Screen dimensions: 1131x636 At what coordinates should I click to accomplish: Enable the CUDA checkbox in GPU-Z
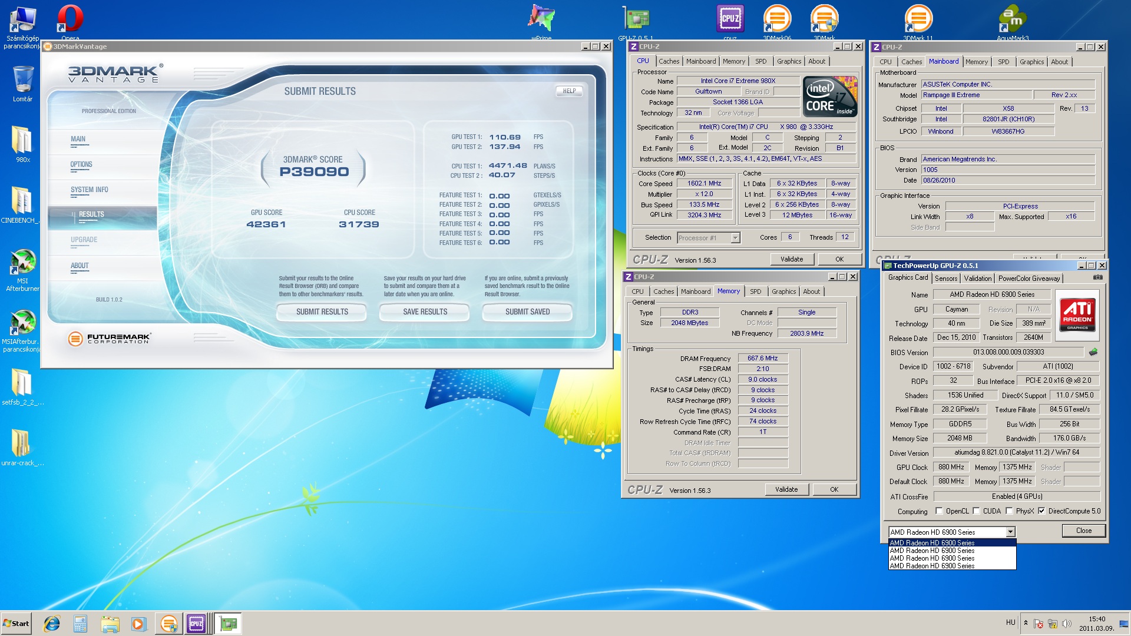click(976, 511)
